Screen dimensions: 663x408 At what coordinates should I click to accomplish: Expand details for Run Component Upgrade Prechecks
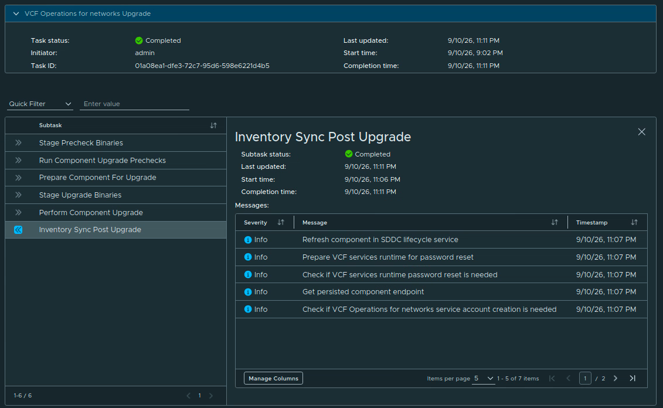(x=18, y=160)
